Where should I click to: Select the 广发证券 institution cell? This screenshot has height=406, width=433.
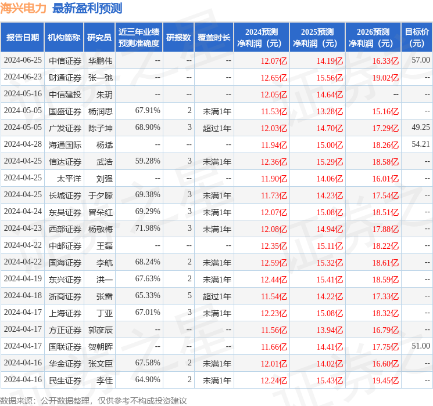tap(65, 128)
